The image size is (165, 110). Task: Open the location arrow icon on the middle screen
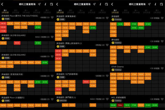click(94, 4)
